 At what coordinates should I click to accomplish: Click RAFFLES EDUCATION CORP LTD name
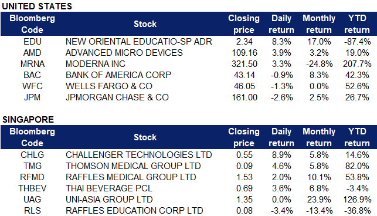pos(134,211)
